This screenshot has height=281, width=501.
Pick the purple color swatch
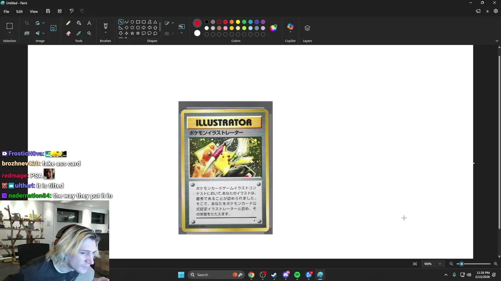pos(263,22)
